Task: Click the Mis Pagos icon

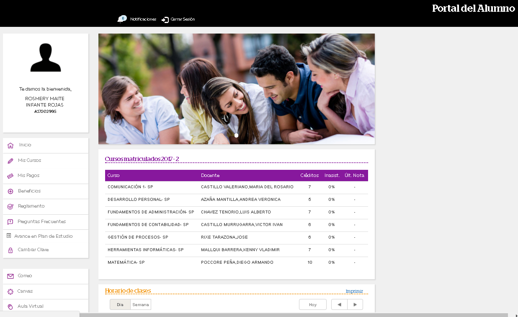Action: (10, 175)
